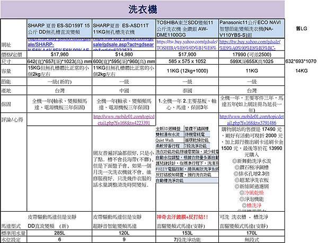The image size is (318, 243).
Task: Click the 一級(新的) energy cell
Action: coord(59,82)
